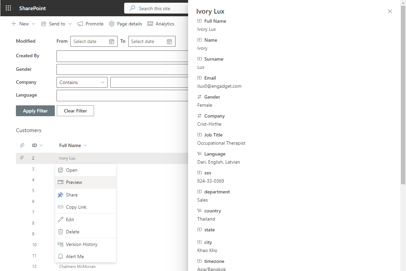Click the attachment column header paperclip
The height and width of the screenshot is (271, 406).
click(x=22, y=145)
